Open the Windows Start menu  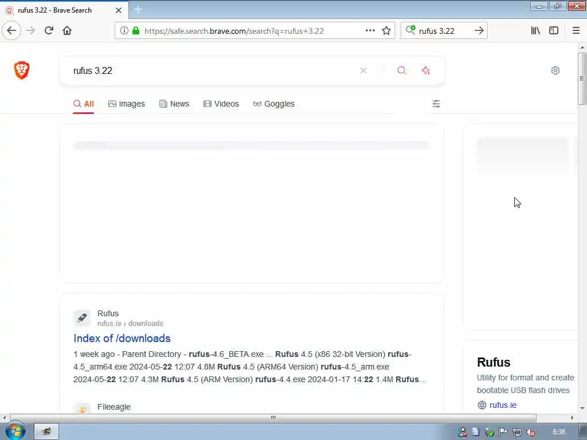(15, 431)
